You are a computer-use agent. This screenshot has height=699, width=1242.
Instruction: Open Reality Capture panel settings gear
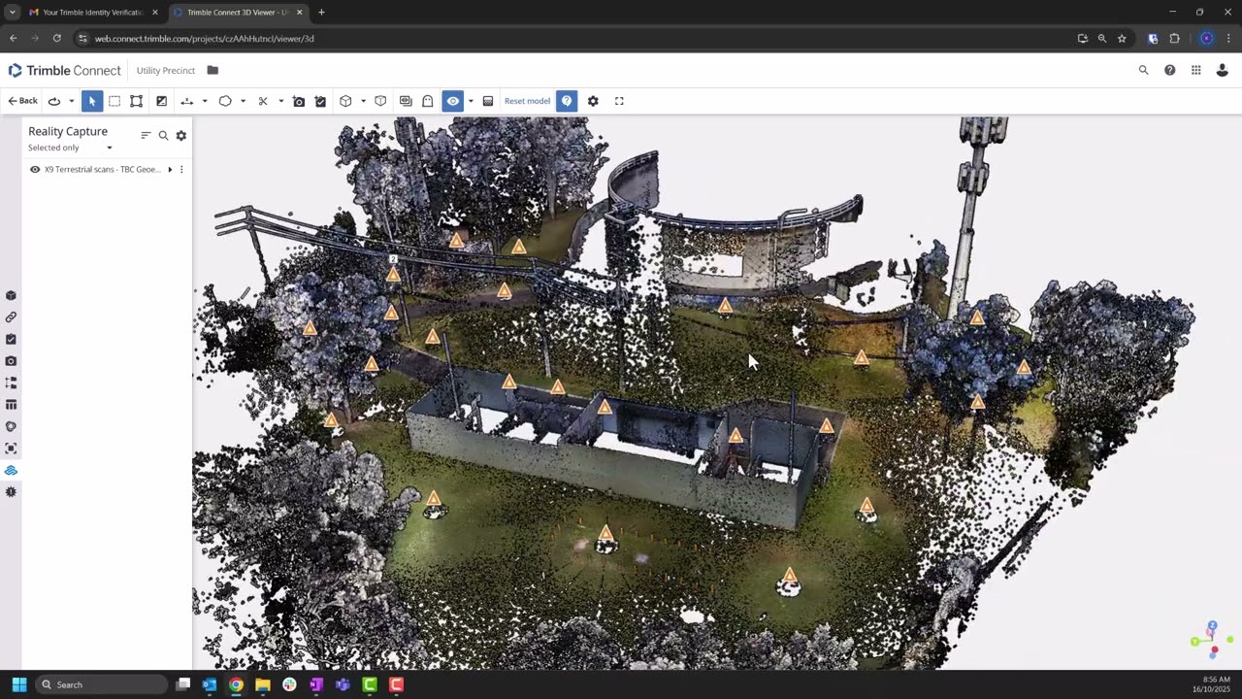[x=180, y=136]
